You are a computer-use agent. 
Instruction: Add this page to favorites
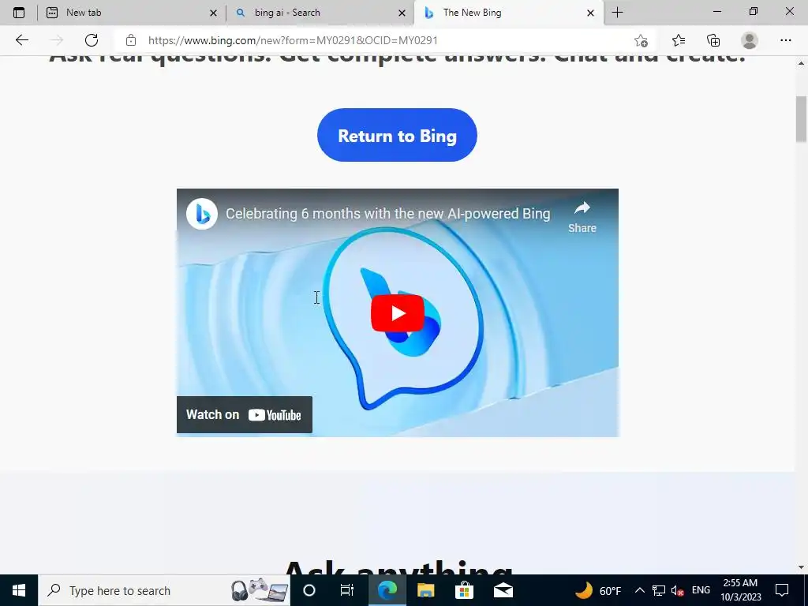641,40
